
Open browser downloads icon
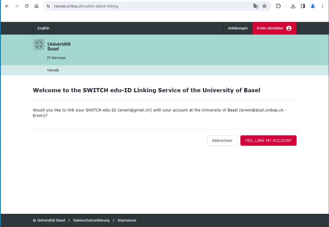tap(293, 6)
